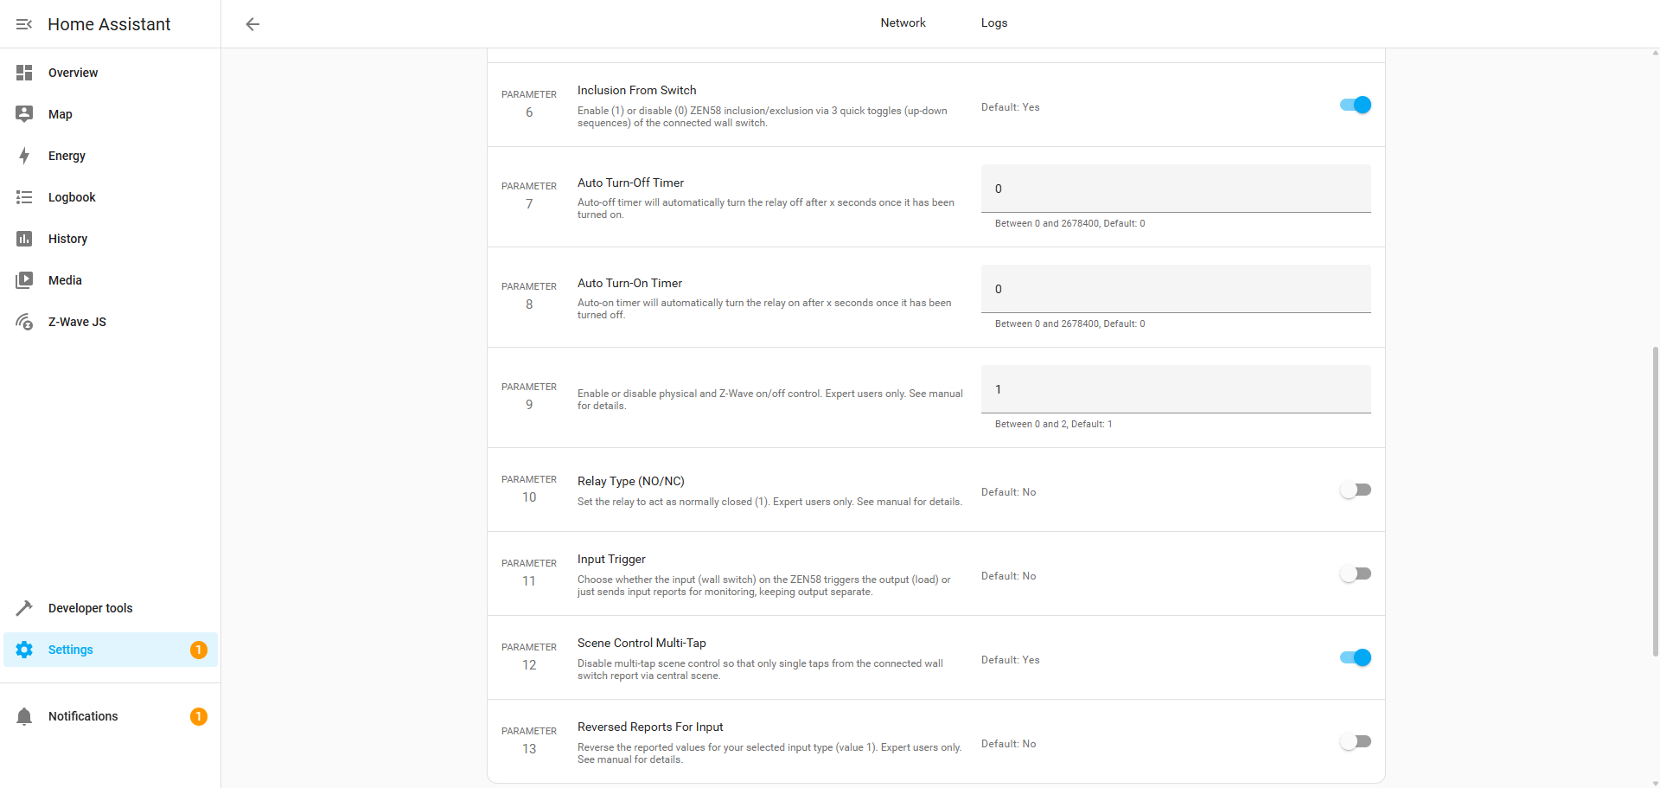This screenshot has height=788, width=1660.
Task: Open Media in sidebar
Action: pos(111,280)
